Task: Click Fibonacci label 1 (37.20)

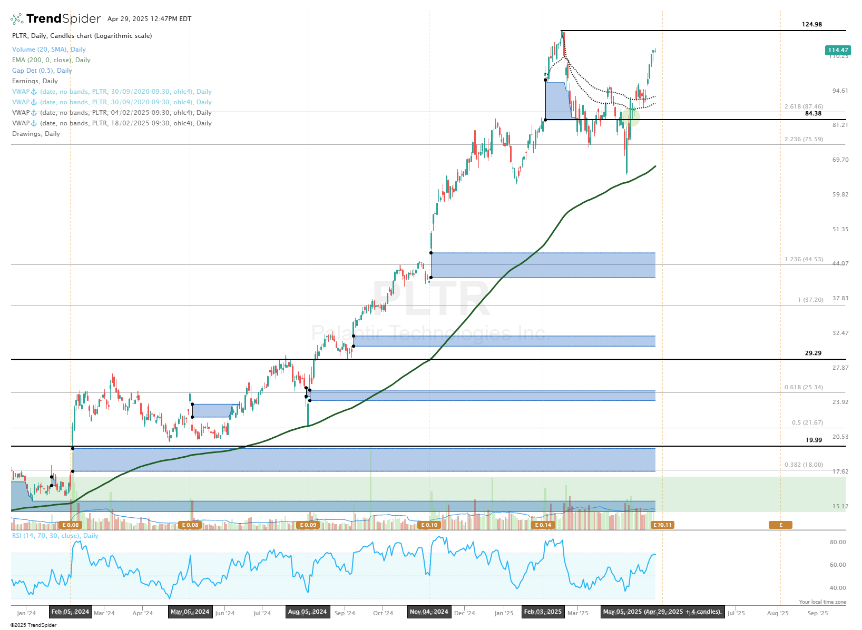Action: pyautogui.click(x=810, y=300)
